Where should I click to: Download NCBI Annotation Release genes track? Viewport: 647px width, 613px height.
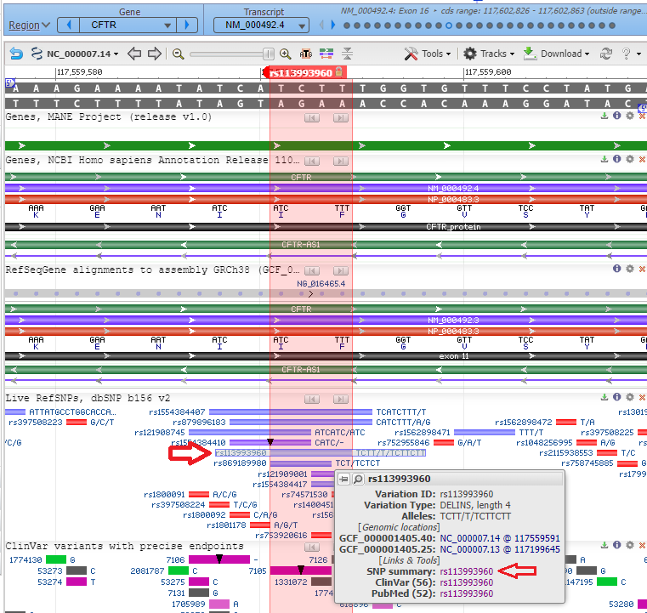pos(604,159)
